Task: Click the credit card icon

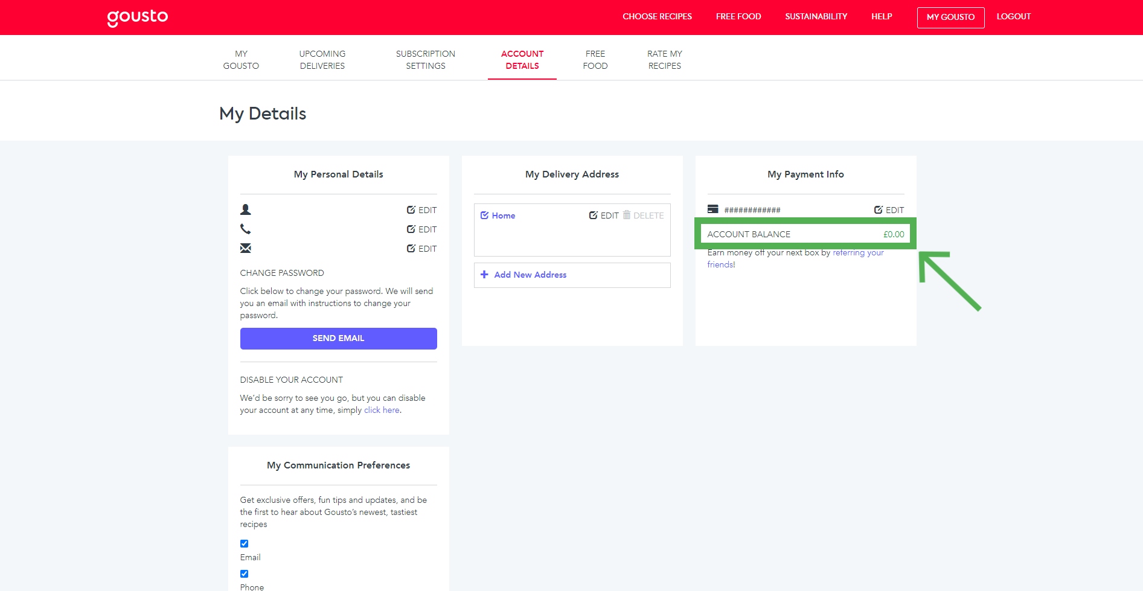Action: coord(713,209)
